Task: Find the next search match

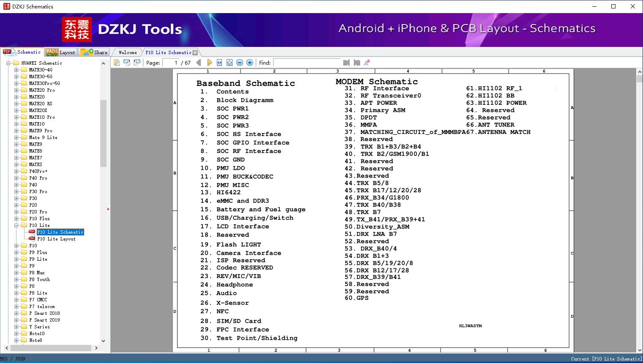Action: point(357,63)
